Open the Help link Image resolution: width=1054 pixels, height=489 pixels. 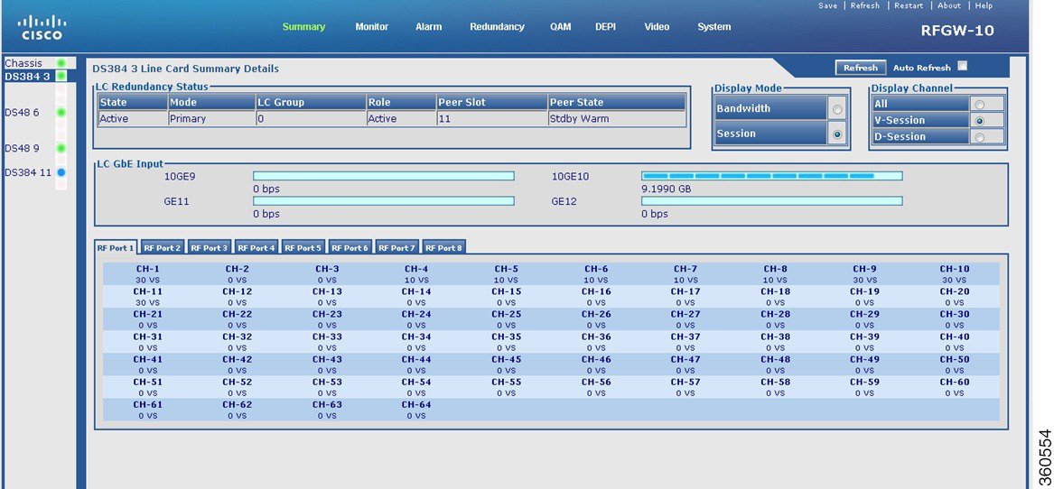point(984,5)
